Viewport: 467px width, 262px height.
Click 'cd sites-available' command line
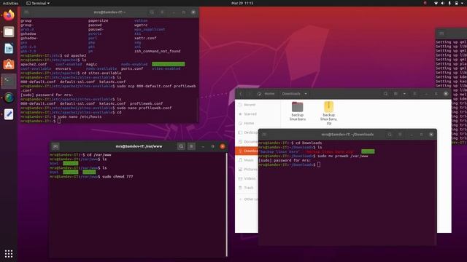[x=101, y=73]
